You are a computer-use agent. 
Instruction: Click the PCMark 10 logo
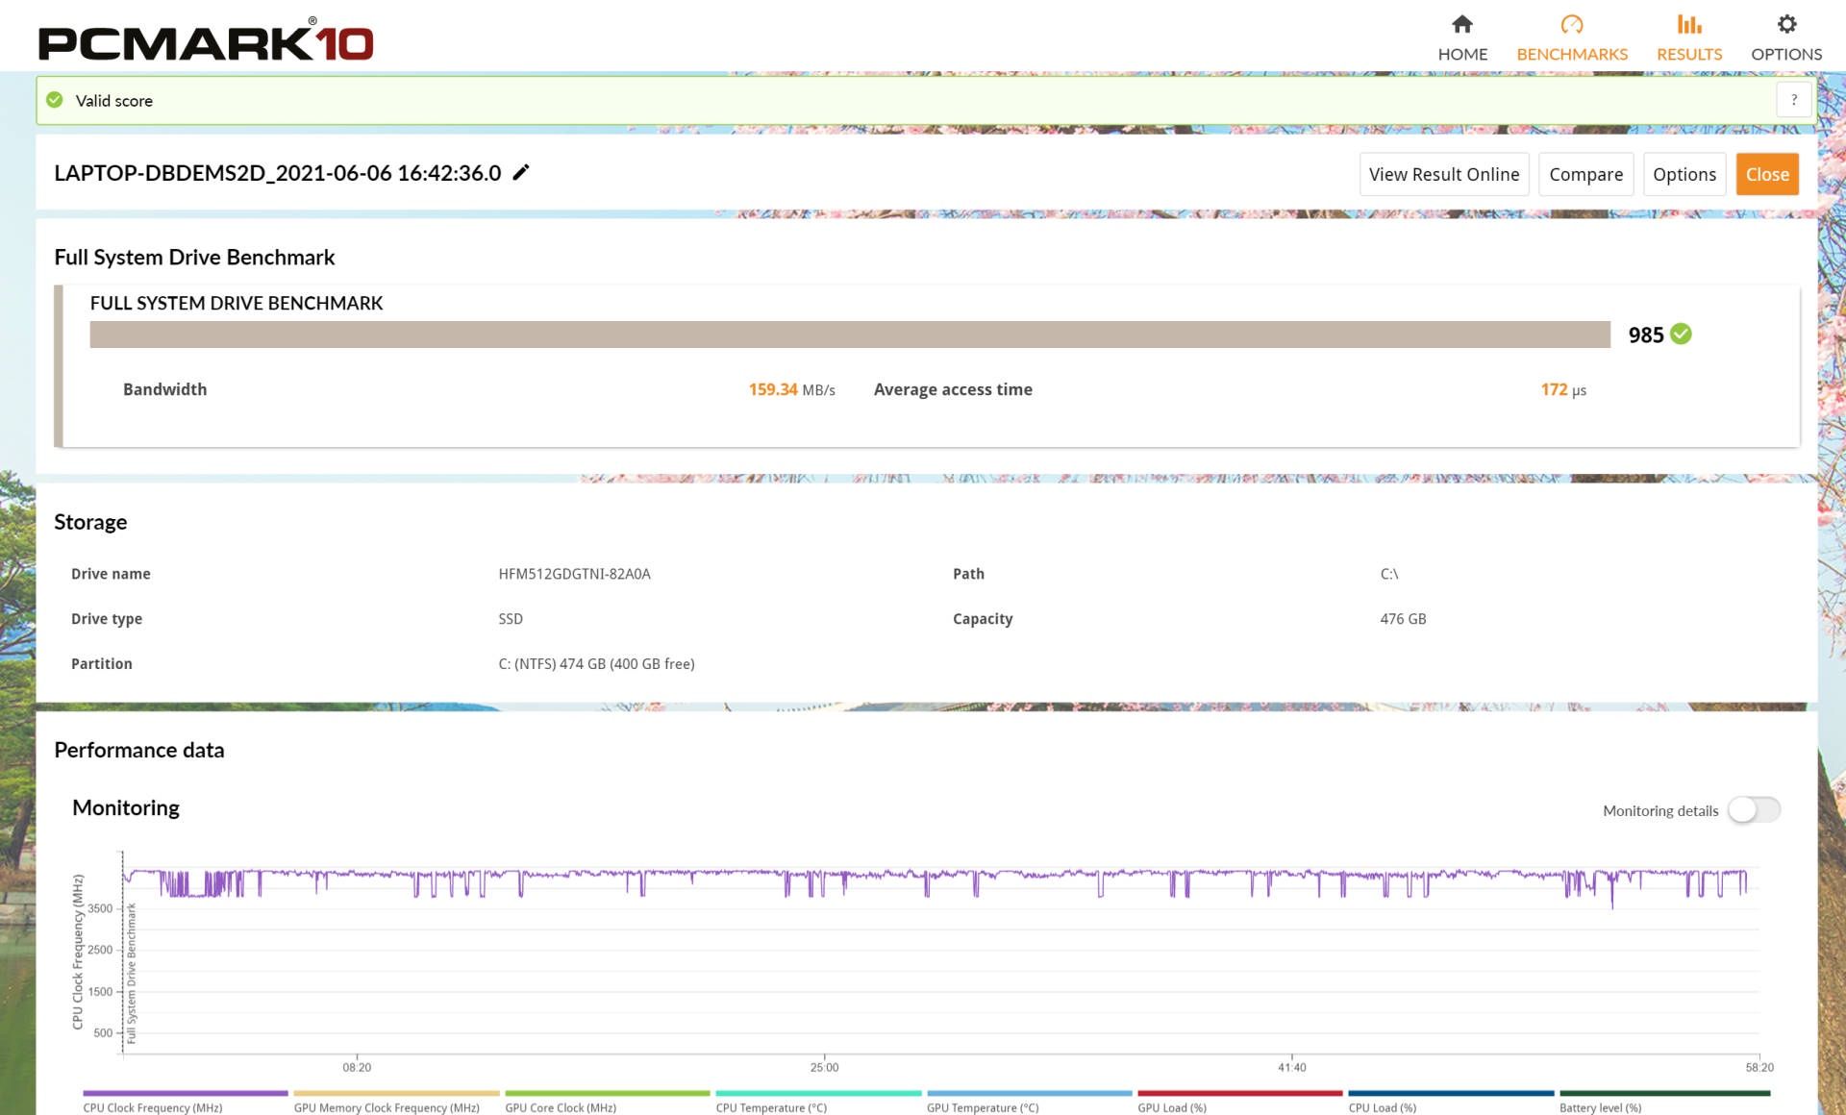coord(206,40)
